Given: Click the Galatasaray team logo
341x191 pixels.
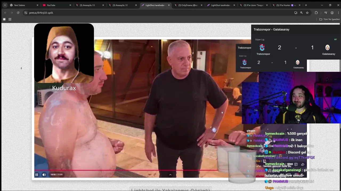Looking at the screenshot, I should click(x=327, y=47).
